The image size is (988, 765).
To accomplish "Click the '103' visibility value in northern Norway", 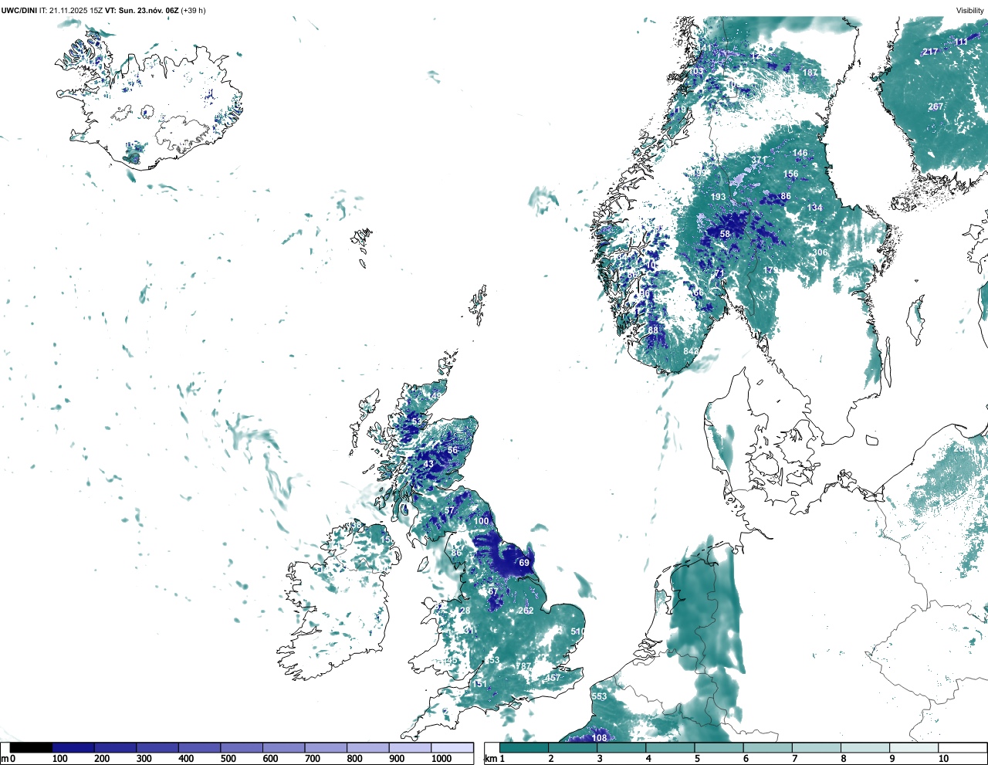I will click(x=696, y=71).
